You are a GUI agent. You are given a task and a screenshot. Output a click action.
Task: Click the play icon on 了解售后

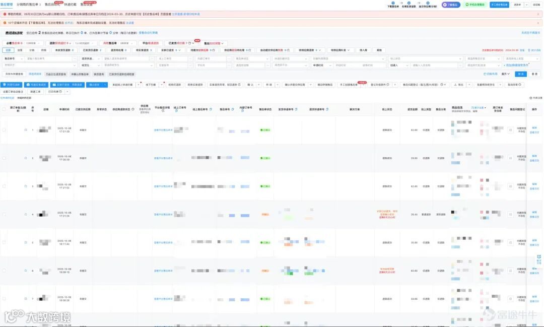[x=445, y=5]
